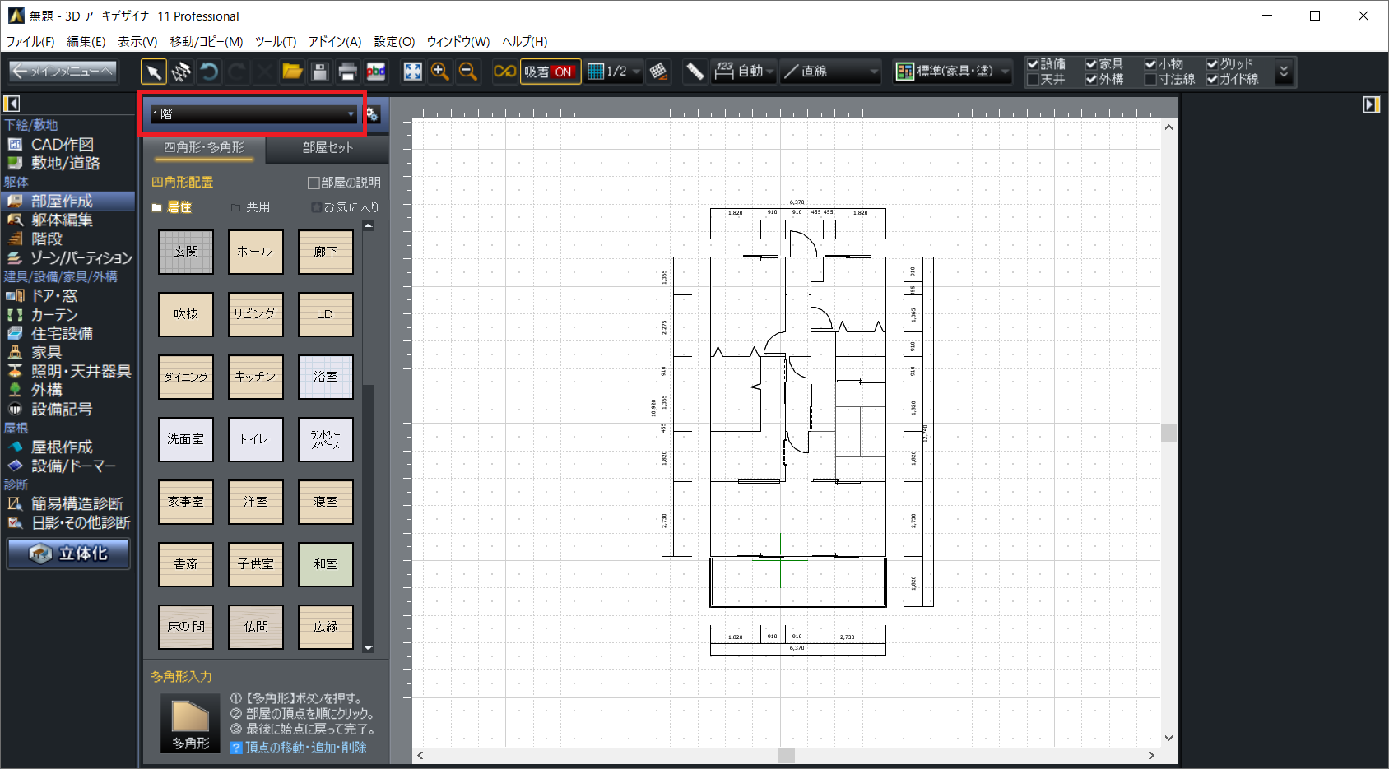Click the 立体化 button
Screen dimensions: 1389x769
coord(69,554)
